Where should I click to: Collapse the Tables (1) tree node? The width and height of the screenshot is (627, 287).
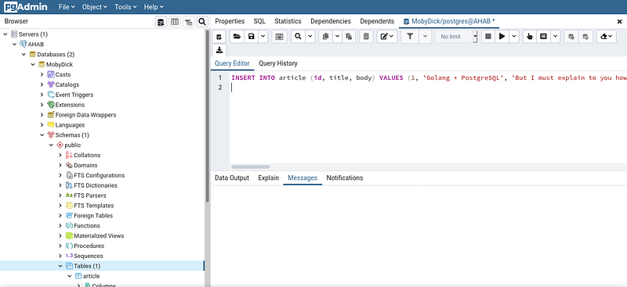click(60, 266)
